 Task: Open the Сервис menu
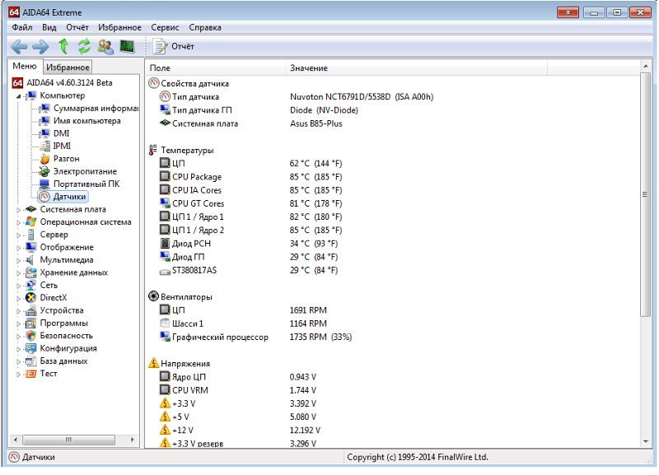pos(166,27)
